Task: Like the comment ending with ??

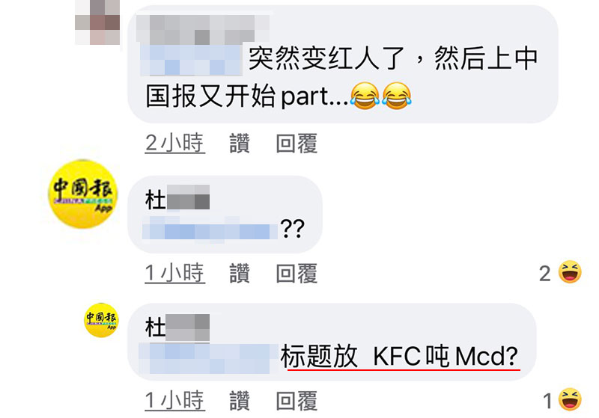Action: click(x=240, y=273)
